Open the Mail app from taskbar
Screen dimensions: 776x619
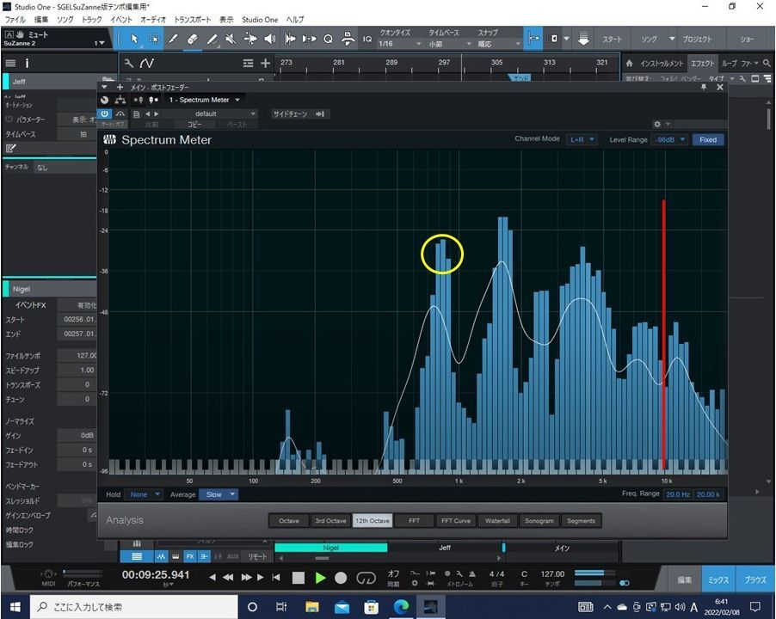342,607
